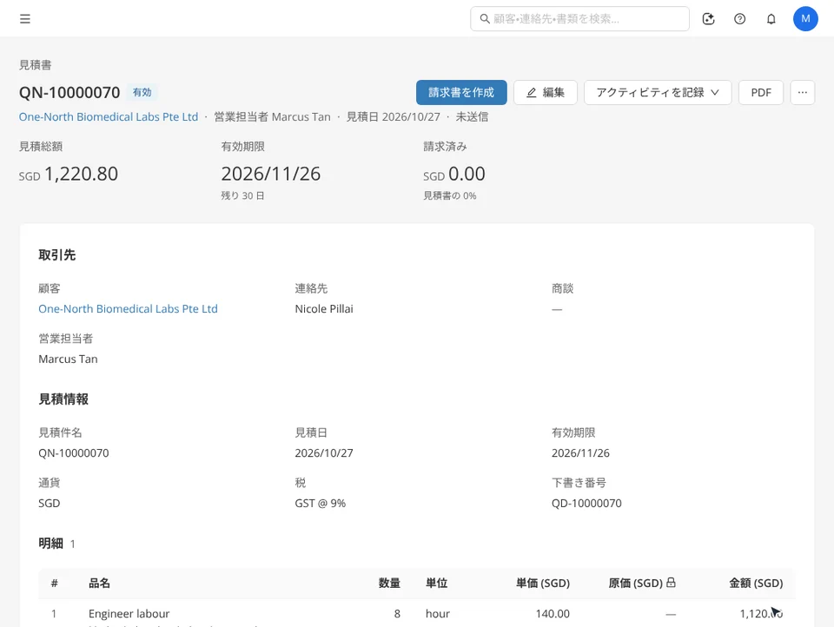Open the AI assistant sparkle icon
Screen dimensions: 834x627
[708, 19]
